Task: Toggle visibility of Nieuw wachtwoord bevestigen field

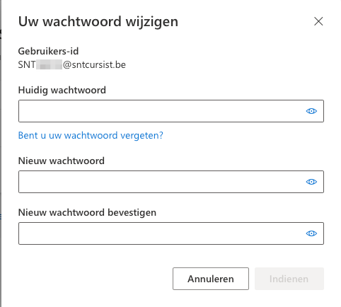Action: tap(311, 233)
